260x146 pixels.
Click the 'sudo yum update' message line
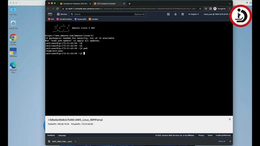point(73,41)
